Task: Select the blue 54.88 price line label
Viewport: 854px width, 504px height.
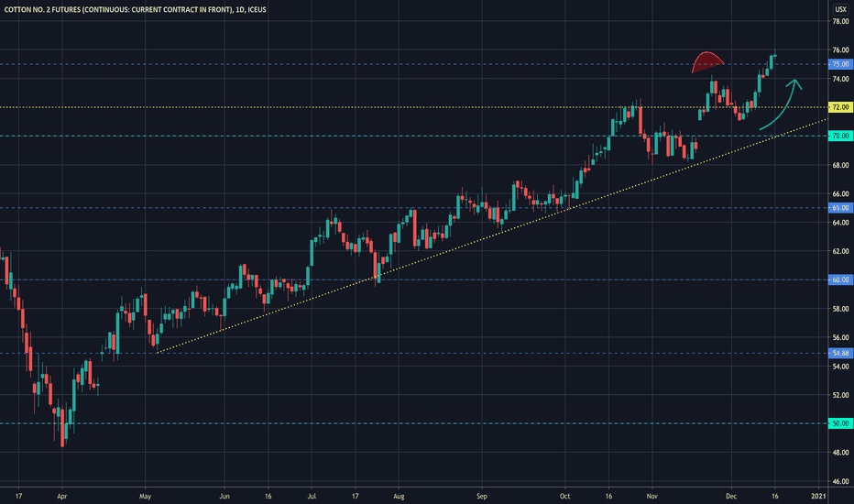Action: click(x=840, y=354)
